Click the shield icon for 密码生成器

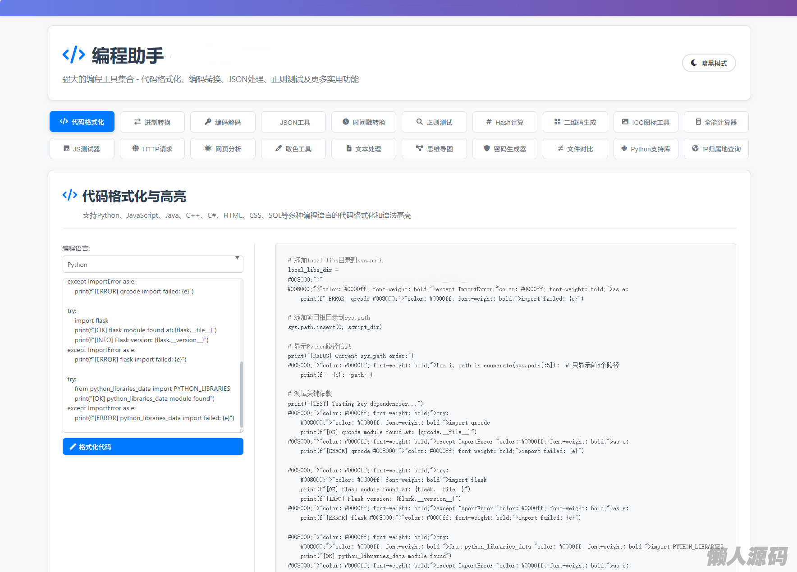click(487, 148)
